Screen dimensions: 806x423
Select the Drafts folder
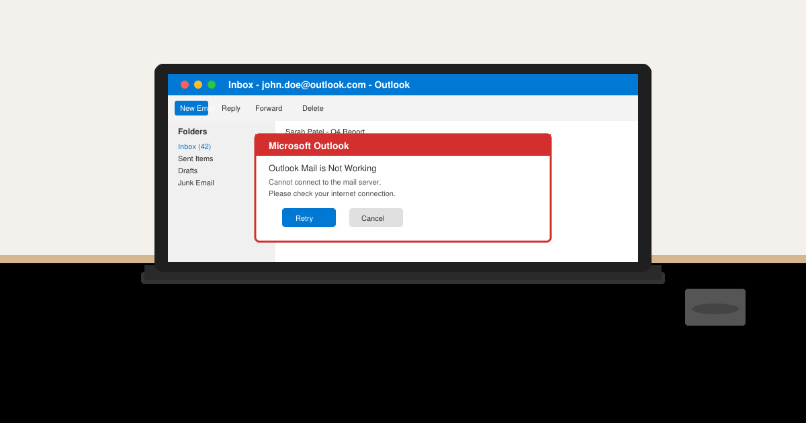[x=188, y=171]
